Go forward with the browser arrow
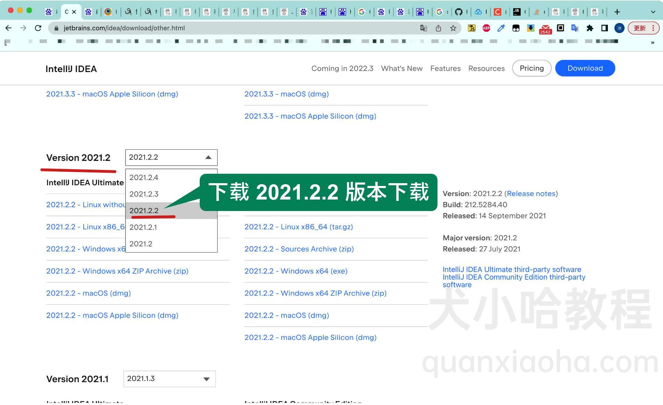Viewport: 663px width, 405px height. (23, 28)
